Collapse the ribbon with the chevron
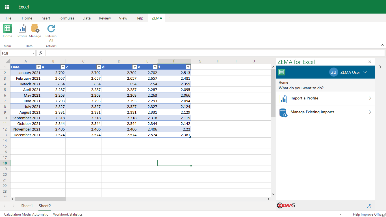This screenshot has width=386, height=217. [x=383, y=45]
